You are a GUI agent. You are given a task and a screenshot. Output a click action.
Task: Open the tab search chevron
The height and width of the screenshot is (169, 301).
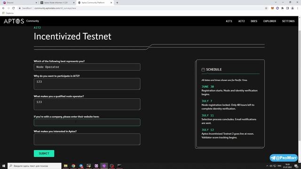pos(276,2)
